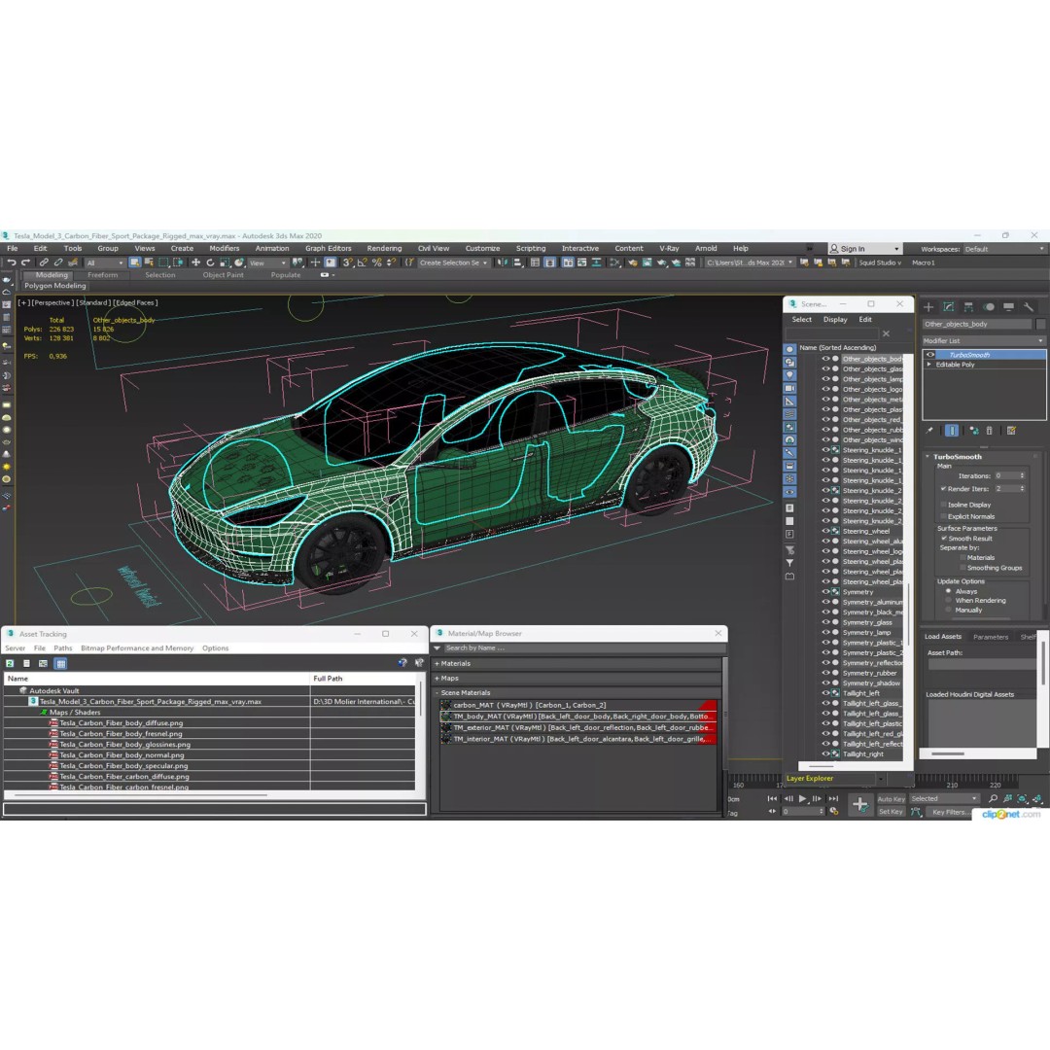Select the Manually update radio option
The image size is (1050, 1050).
coord(948,610)
